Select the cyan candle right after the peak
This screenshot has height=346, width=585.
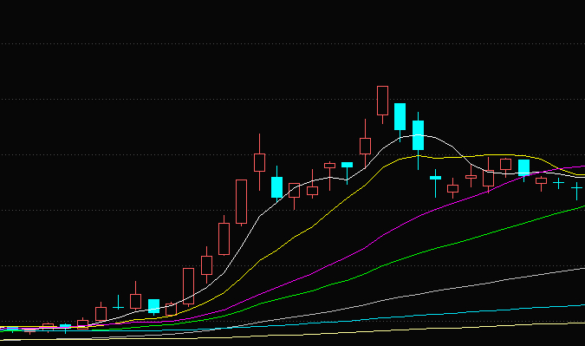[400, 117]
